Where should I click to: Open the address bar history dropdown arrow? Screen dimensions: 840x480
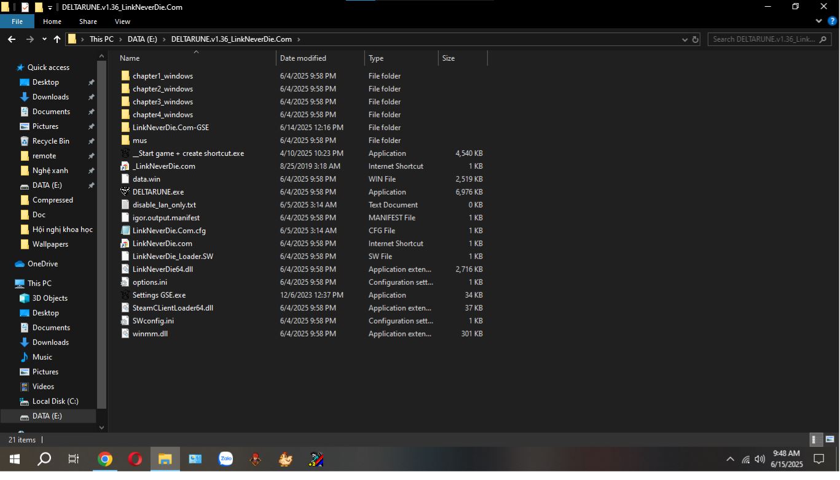point(684,39)
